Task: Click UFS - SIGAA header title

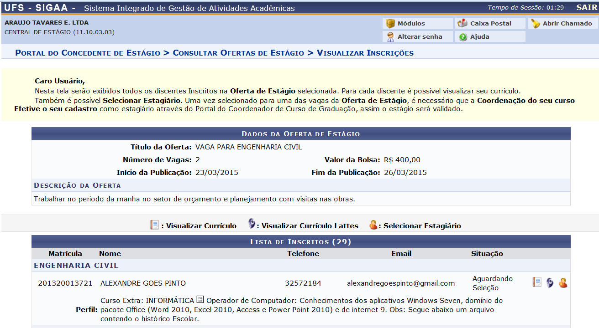Action: (40, 8)
